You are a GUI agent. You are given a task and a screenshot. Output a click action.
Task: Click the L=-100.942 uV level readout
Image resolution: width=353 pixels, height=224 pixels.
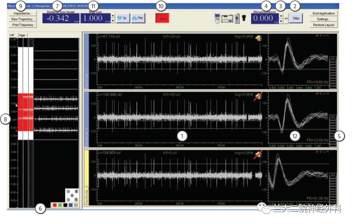coord(110,94)
